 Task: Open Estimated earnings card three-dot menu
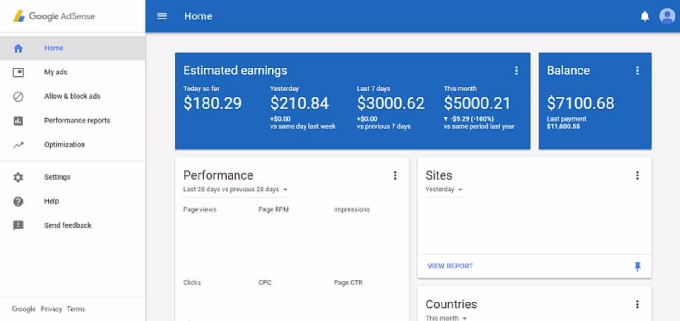pos(516,71)
